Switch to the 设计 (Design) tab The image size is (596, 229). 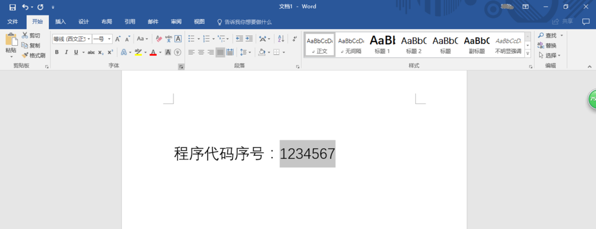click(83, 21)
